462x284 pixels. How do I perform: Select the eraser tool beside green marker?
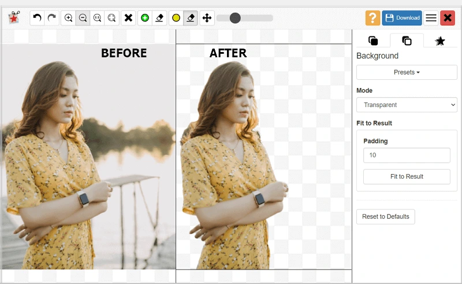click(x=159, y=18)
